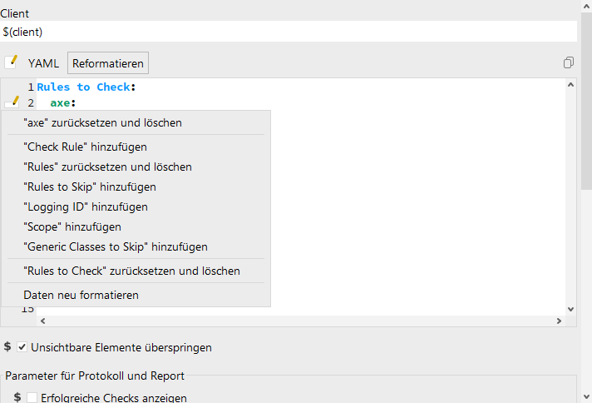Choose 'Daten neu formatieren' menu entry
This screenshot has height=403, width=592.
81,295
